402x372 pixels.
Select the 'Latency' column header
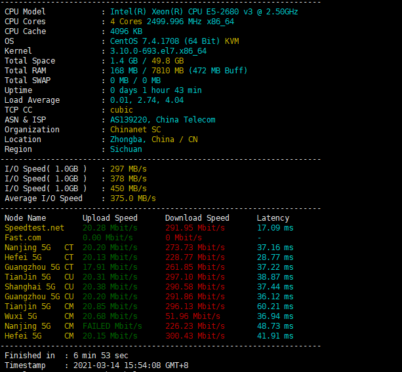pos(273,218)
